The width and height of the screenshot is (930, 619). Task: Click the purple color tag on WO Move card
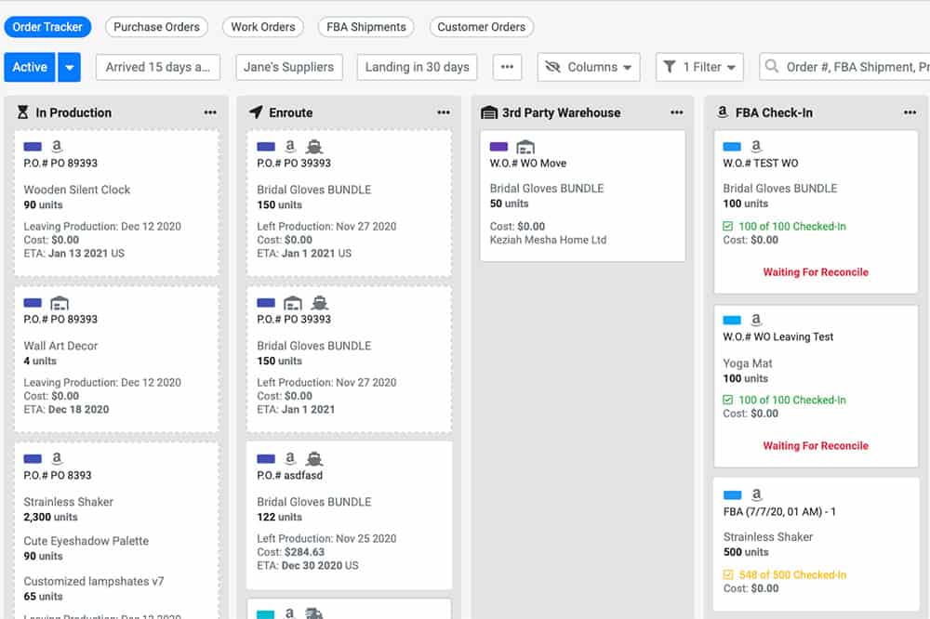click(499, 146)
